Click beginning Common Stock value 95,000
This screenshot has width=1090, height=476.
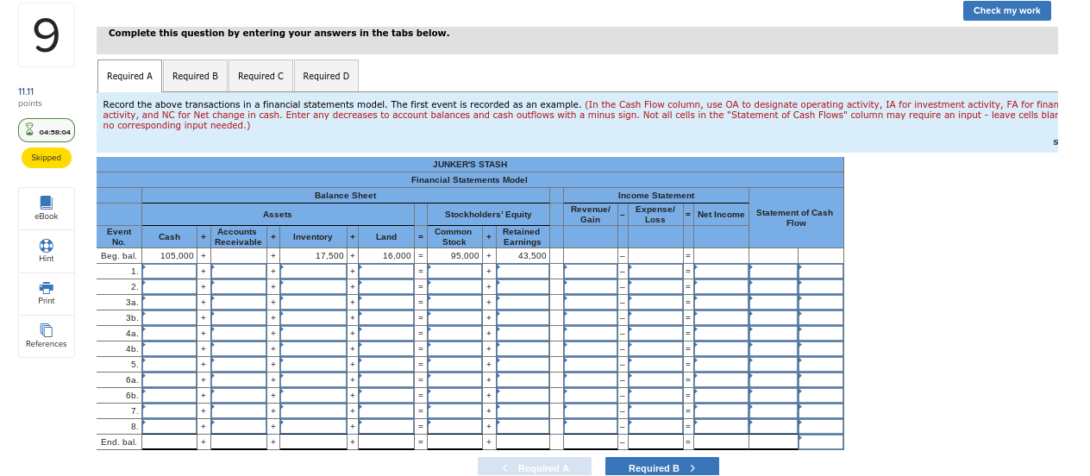[x=465, y=256]
